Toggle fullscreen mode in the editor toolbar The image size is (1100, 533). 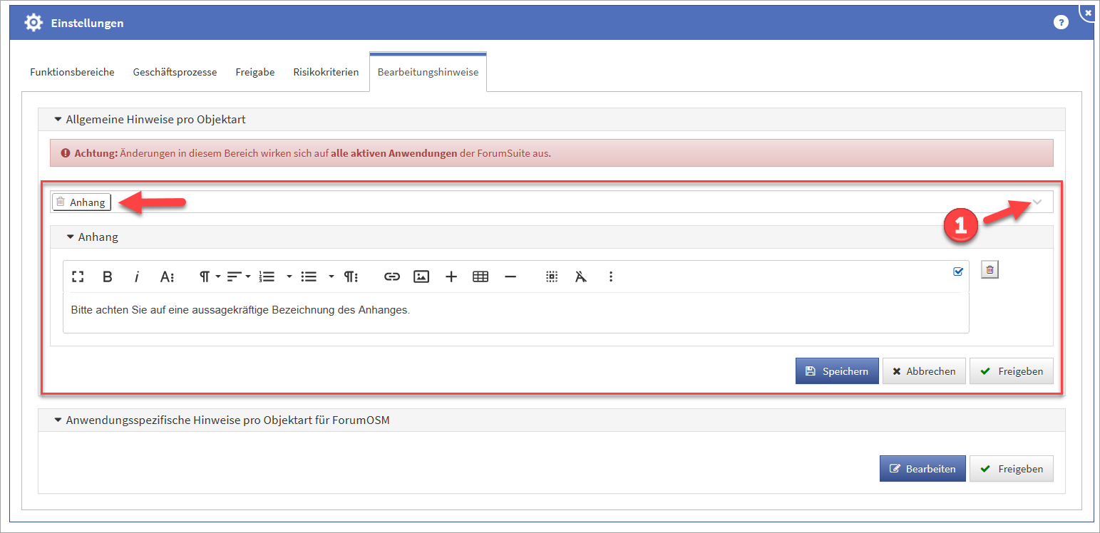coord(78,276)
